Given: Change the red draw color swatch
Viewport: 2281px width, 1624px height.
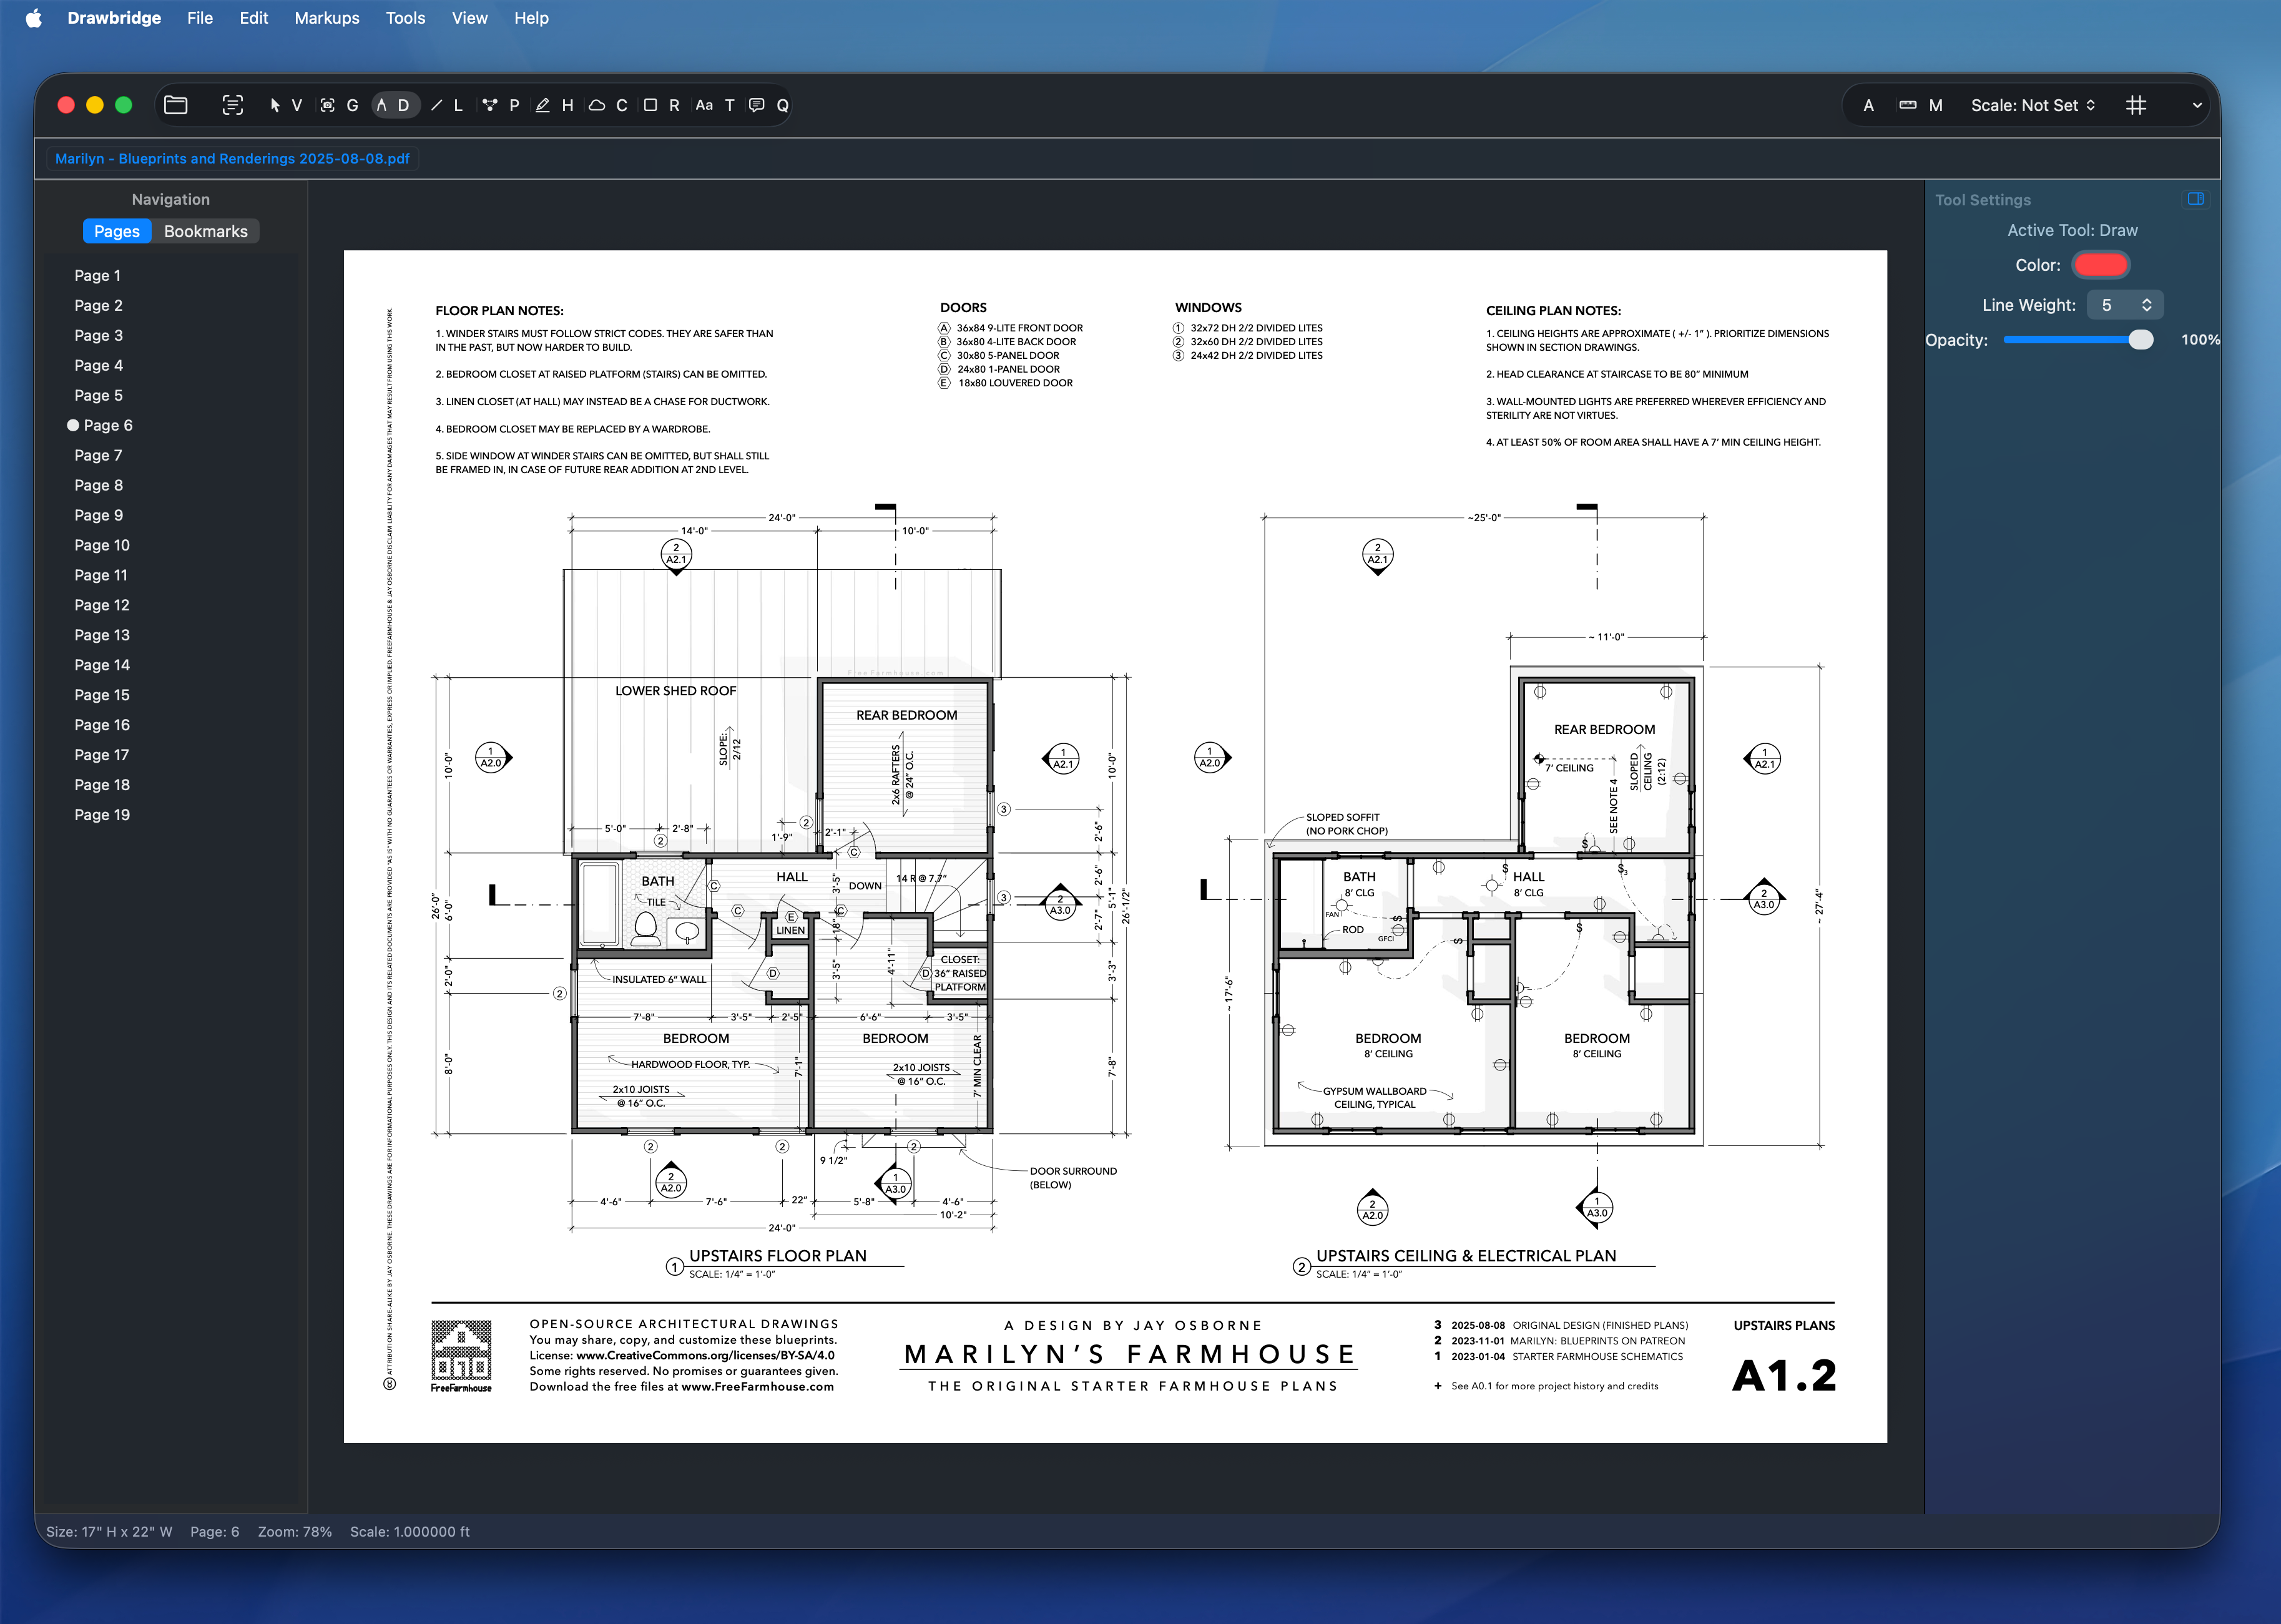Looking at the screenshot, I should point(2100,264).
